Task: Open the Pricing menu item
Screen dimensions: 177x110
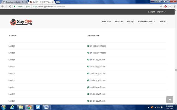Action: tap(130, 21)
